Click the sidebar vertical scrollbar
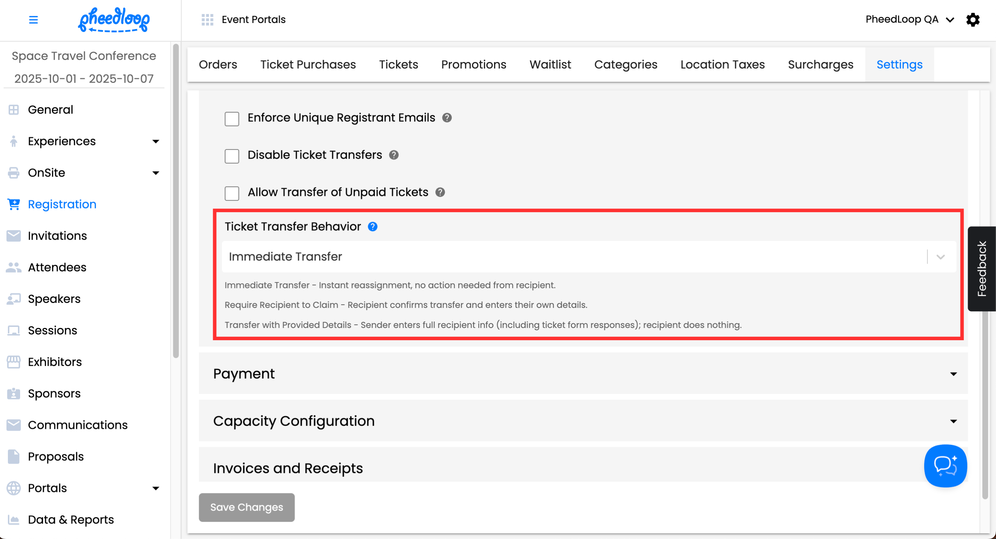 pyautogui.click(x=176, y=201)
